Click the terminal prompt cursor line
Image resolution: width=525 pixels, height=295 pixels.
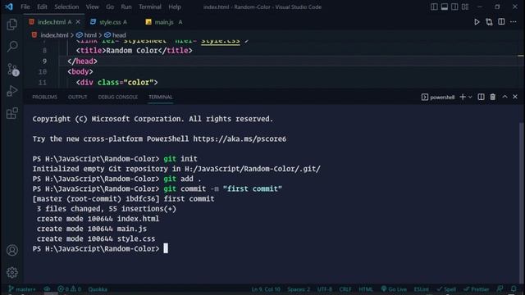[100, 249]
